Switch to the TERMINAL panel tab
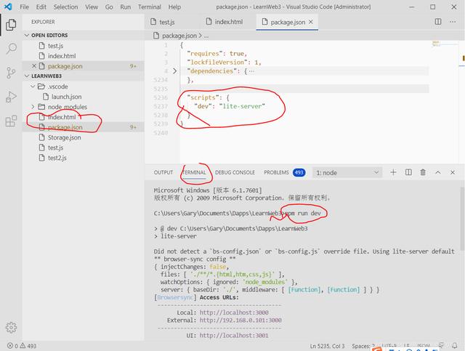Screen dimensions: 465x351 click(194, 172)
